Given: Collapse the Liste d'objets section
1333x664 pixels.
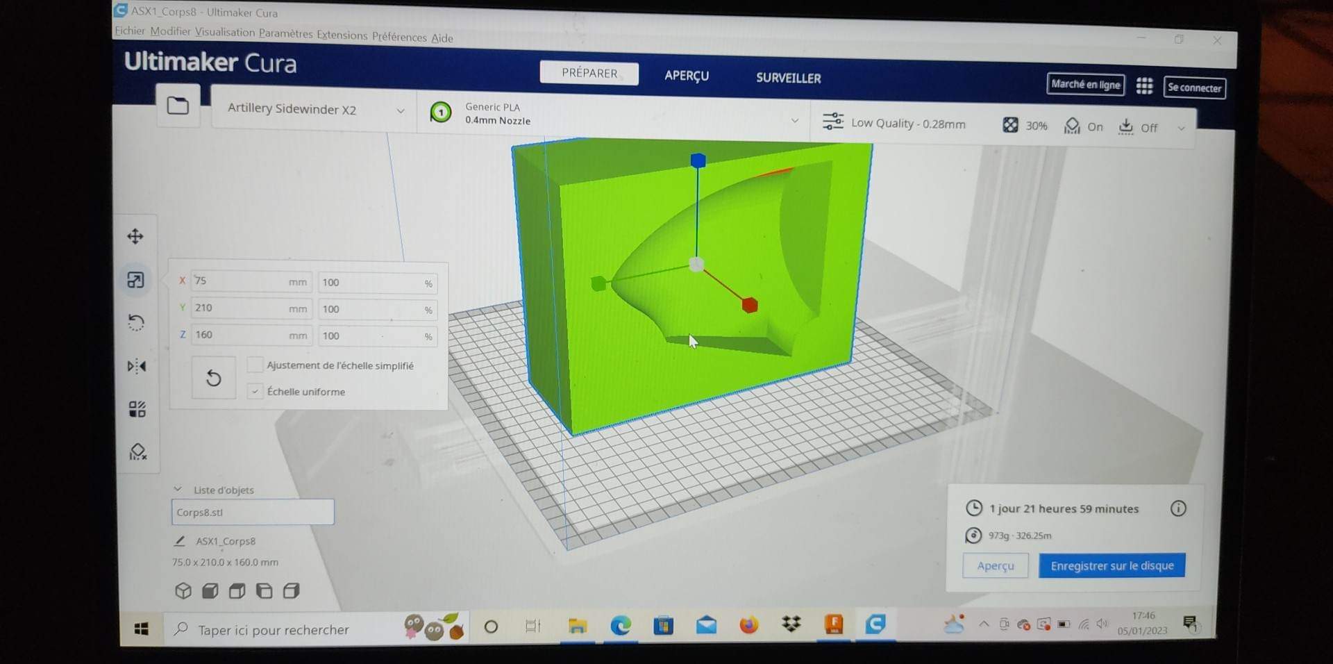Looking at the screenshot, I should [x=178, y=489].
